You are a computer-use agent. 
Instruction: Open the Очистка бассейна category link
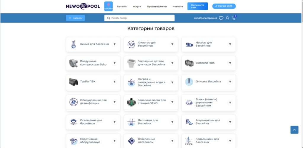[x=208, y=82]
